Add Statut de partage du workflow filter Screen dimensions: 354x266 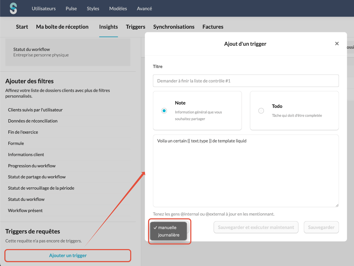[x=68, y=177]
